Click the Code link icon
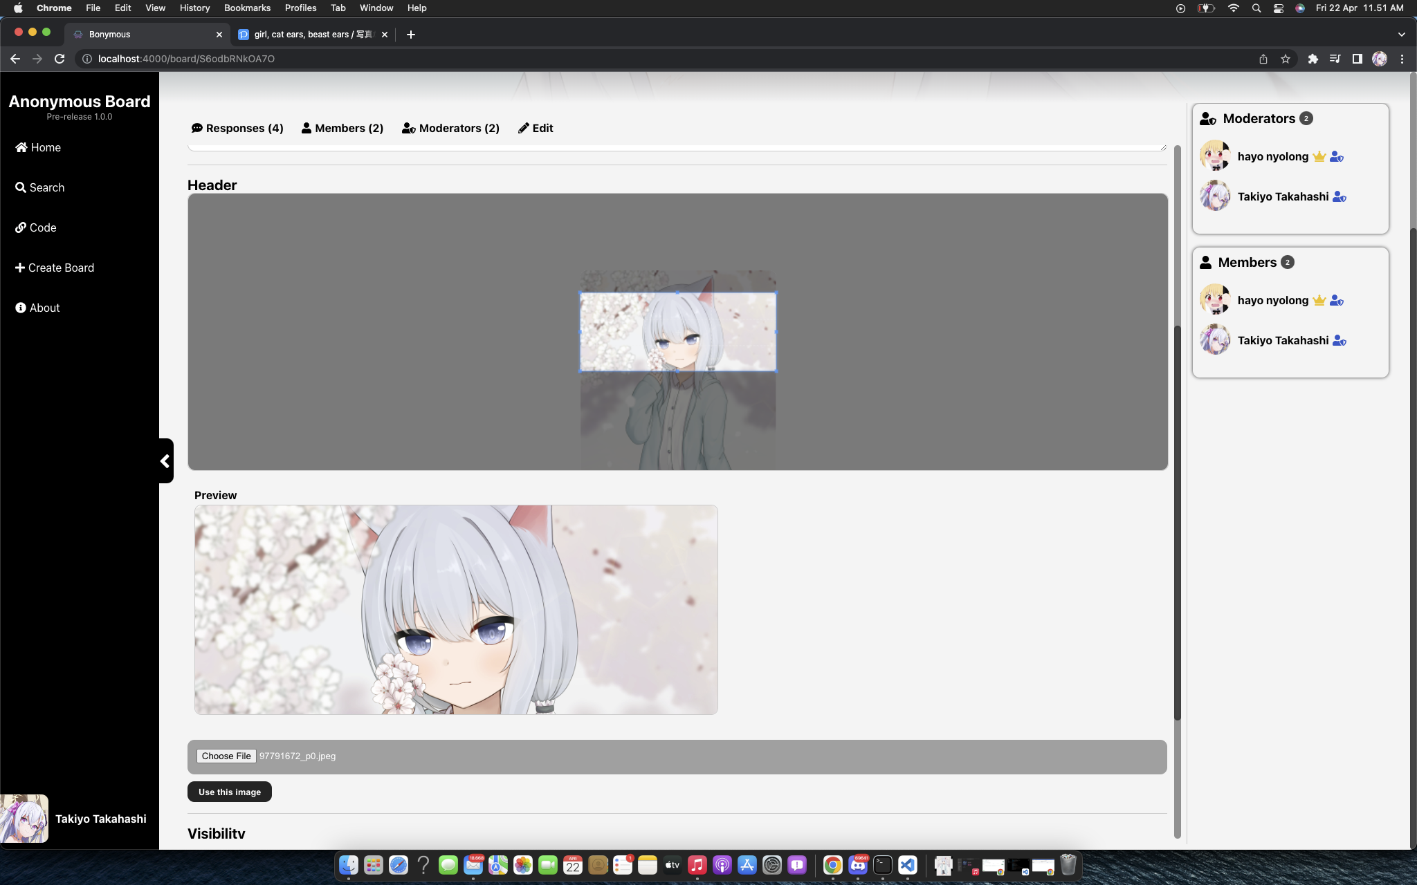1417x885 pixels. [21, 227]
